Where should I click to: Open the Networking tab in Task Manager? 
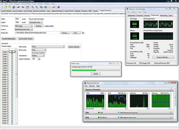164,16
